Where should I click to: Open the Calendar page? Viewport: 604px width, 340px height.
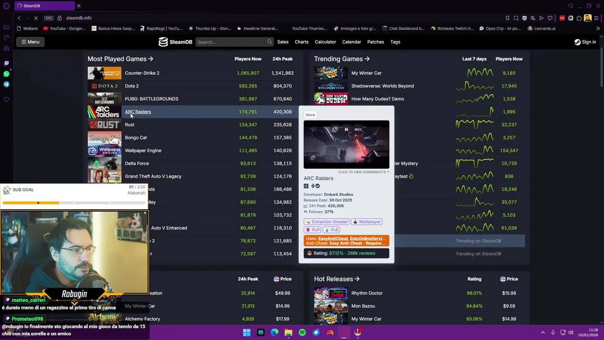352,42
